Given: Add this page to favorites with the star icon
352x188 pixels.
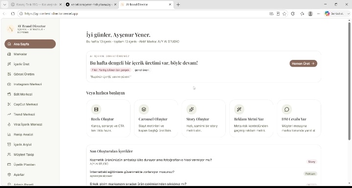Looking at the screenshot, I should pos(285,14).
